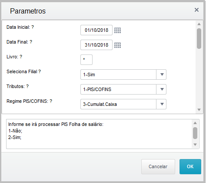Expand the Seleciona Filial dropdown arrow
This screenshot has height=183, width=206.
click(x=162, y=75)
